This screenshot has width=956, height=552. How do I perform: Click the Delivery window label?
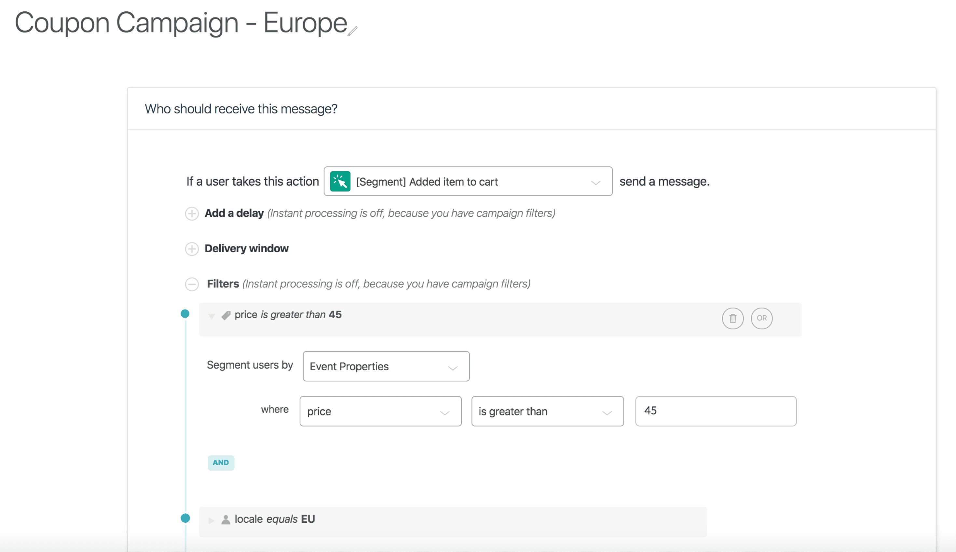[x=247, y=249]
